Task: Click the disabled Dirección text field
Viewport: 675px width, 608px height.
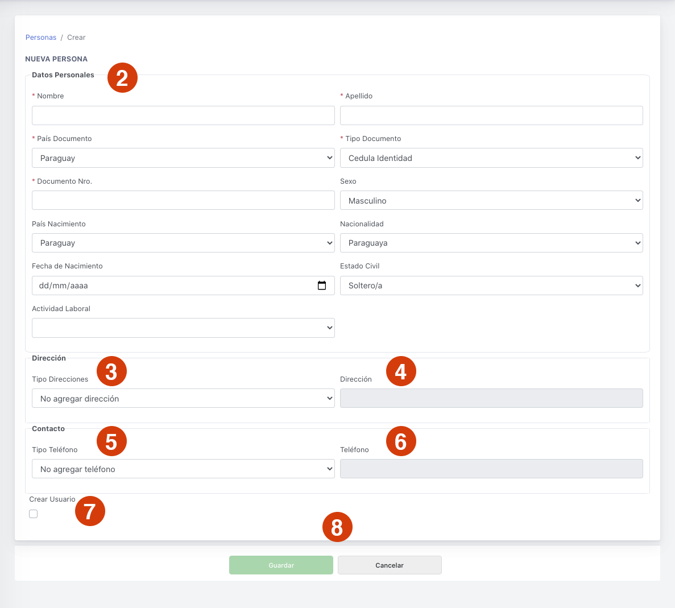Action: [491, 399]
